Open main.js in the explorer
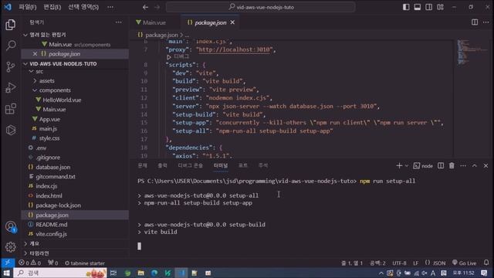494x278 pixels. [75, 129]
